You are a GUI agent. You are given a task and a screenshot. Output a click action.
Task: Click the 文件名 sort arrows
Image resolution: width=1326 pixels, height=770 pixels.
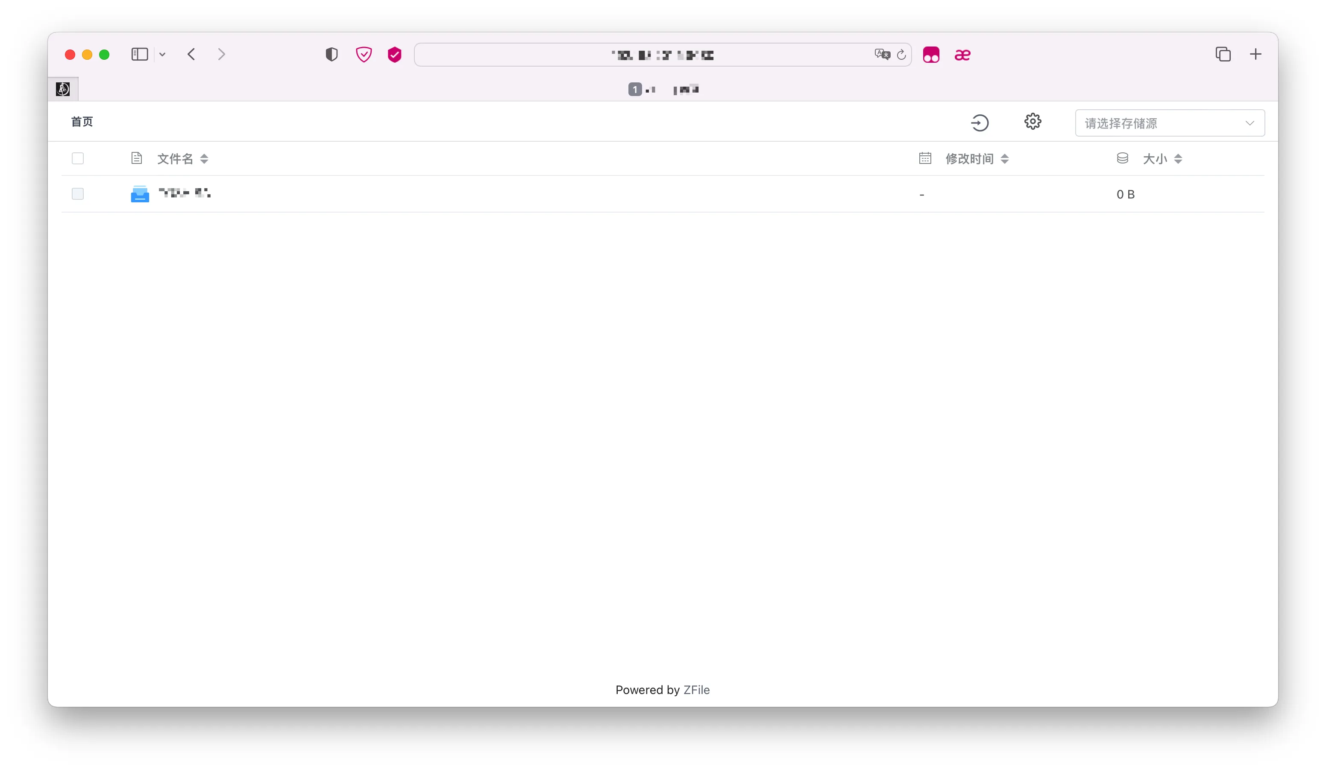204,159
